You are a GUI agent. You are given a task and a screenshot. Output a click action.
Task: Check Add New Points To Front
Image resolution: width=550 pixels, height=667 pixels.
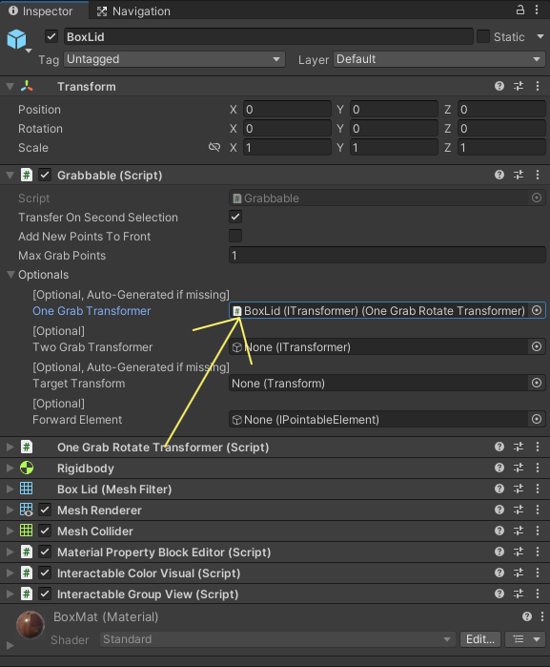(235, 236)
